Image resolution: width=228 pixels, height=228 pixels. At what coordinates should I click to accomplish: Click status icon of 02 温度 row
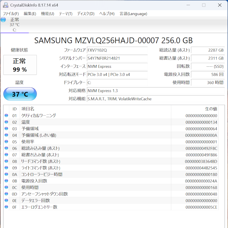coord(6,122)
